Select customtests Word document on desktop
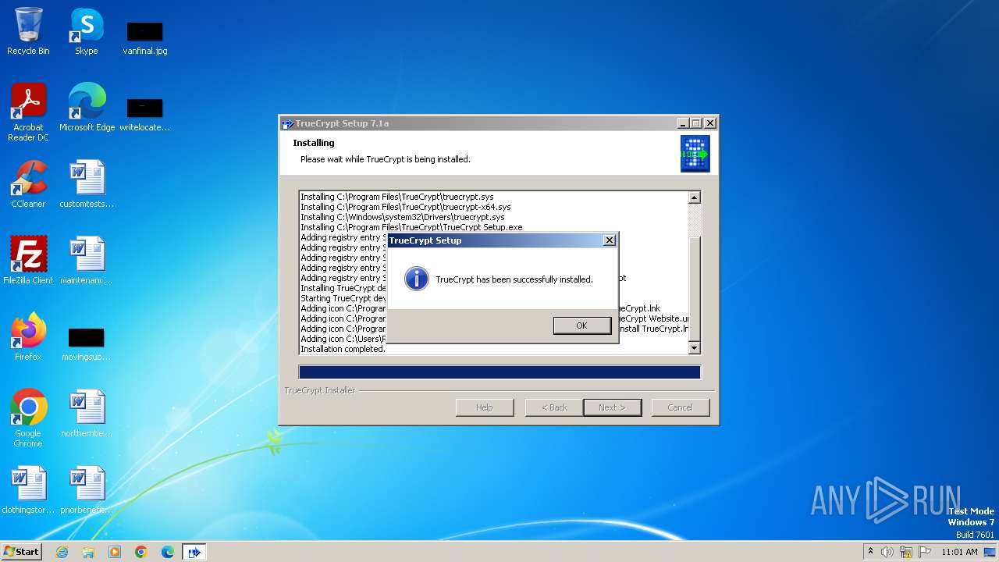 click(87, 183)
